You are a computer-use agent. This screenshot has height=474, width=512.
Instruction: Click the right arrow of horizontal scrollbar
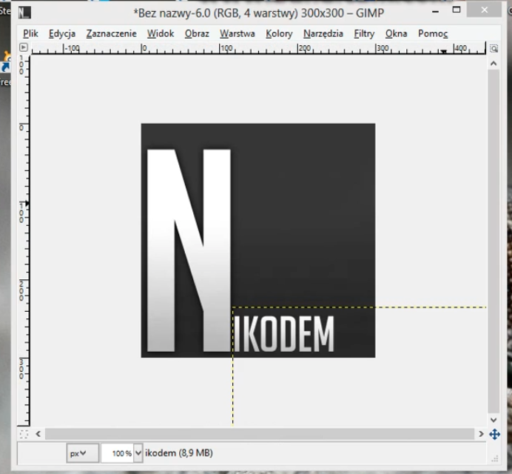pos(482,434)
